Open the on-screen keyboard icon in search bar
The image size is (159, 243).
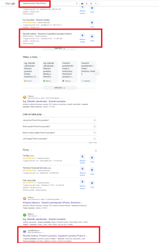tap(82, 3)
